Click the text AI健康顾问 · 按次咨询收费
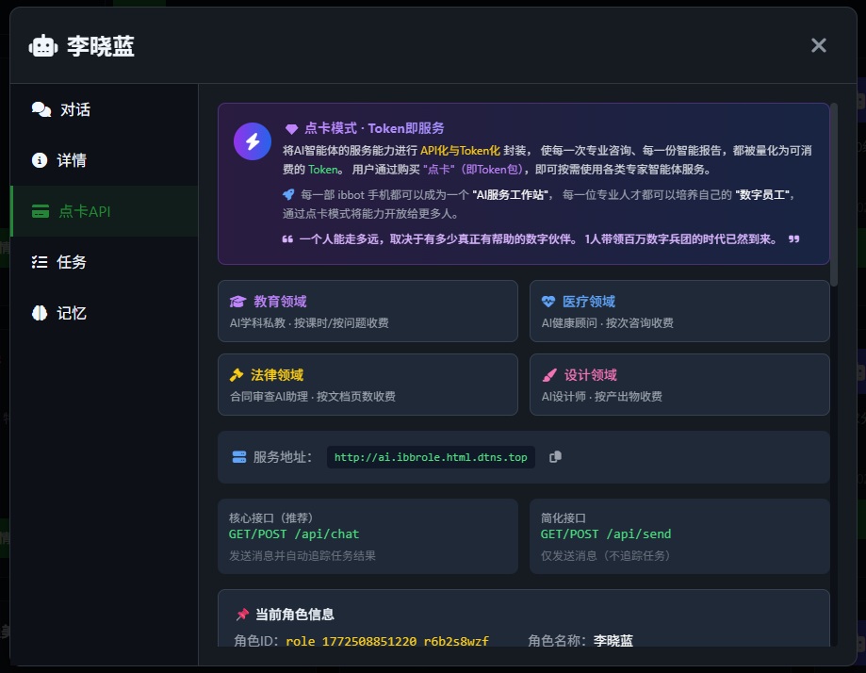The height and width of the screenshot is (673, 866). pos(608,323)
